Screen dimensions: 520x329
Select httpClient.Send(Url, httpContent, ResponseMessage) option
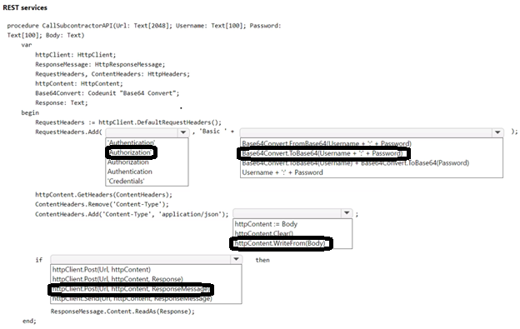coord(132,299)
